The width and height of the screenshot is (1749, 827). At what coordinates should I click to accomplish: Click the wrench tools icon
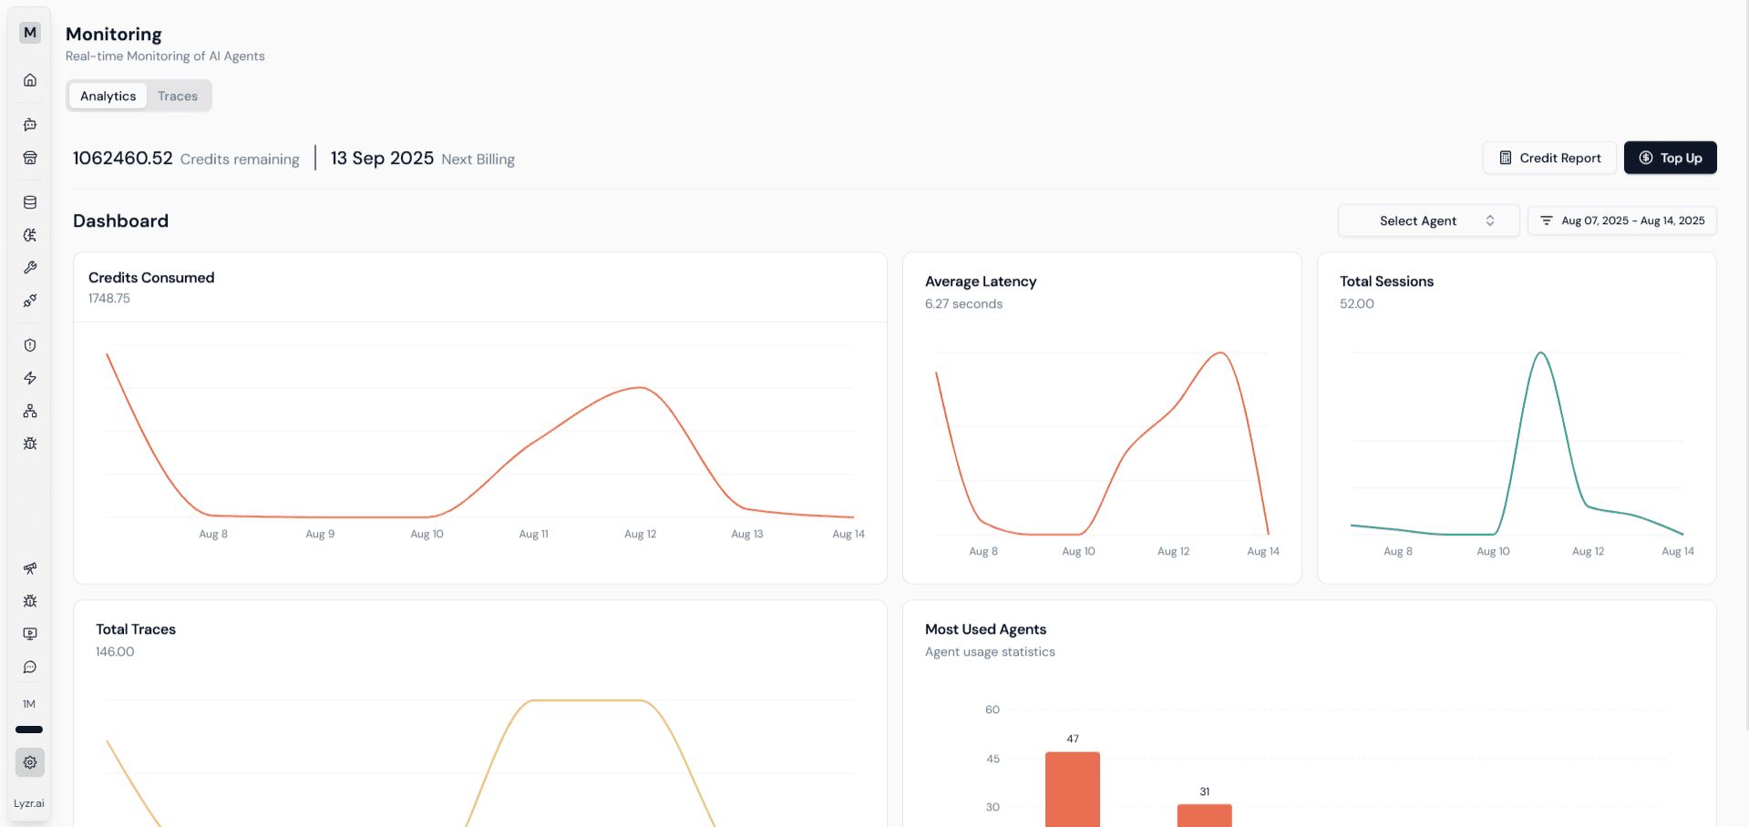(x=30, y=268)
